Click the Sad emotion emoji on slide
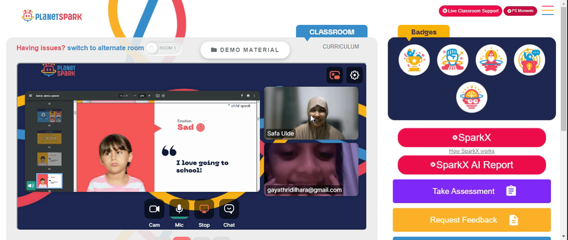568x240 pixels. 201,127
